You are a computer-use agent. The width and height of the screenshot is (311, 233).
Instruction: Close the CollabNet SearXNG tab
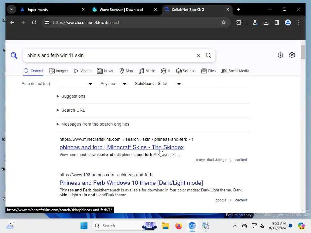pyautogui.click(x=228, y=9)
